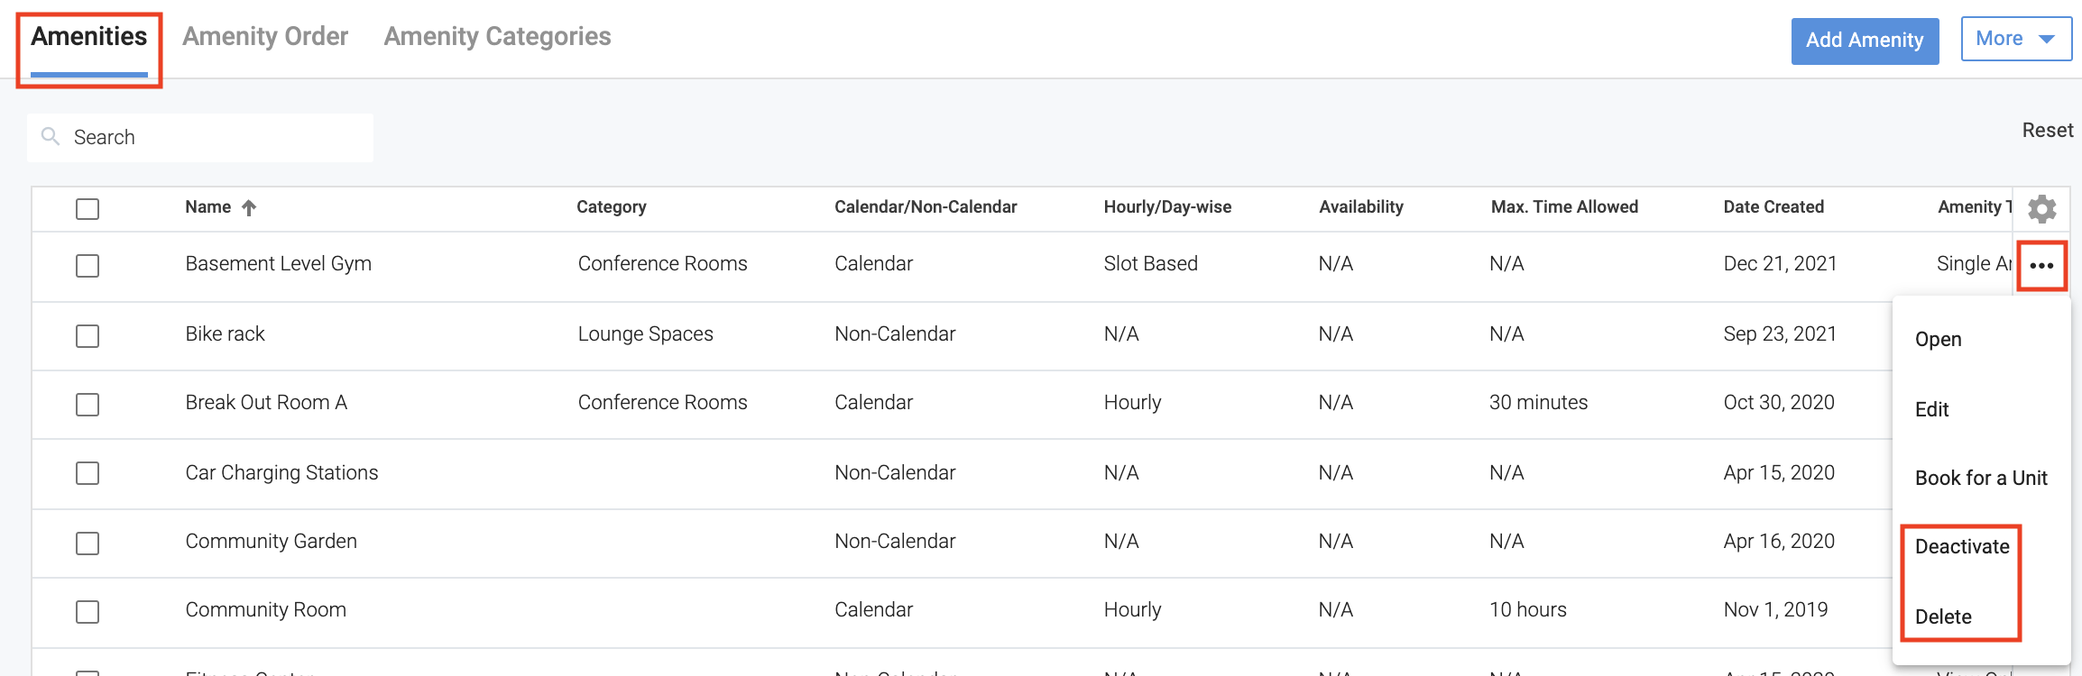Click Edit in the actions menu
2082x676 pixels.
tap(1931, 409)
